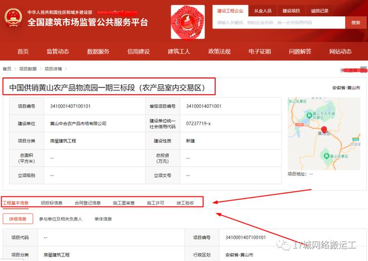Image resolution: width=368 pixels, height=261 pixels.
Task: Select the 诚信记录 search tab
Action: point(319,11)
